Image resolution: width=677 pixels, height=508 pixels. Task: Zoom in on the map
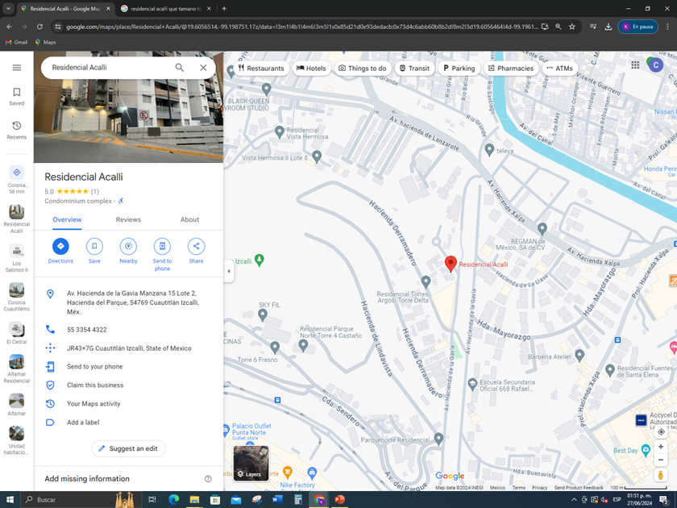[x=661, y=447]
